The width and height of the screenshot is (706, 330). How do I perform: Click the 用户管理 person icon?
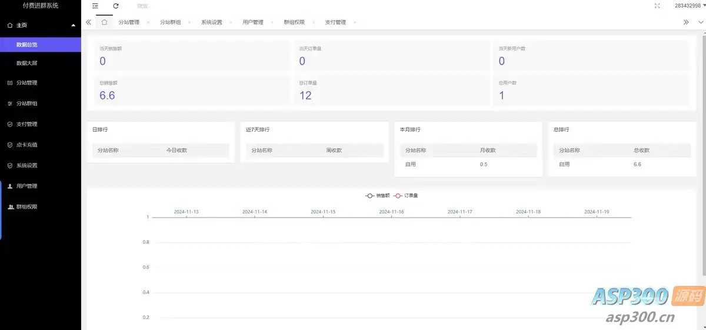coord(10,186)
